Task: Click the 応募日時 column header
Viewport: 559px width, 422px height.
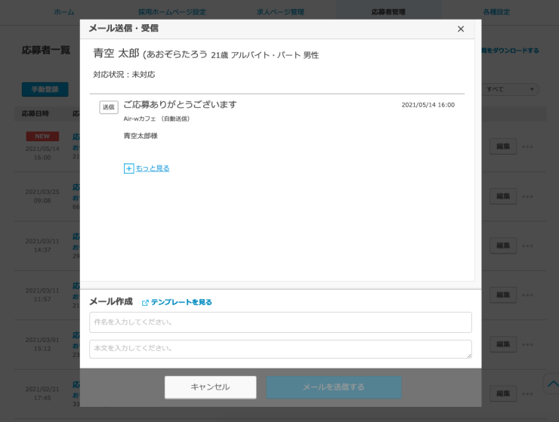Action: [x=35, y=114]
